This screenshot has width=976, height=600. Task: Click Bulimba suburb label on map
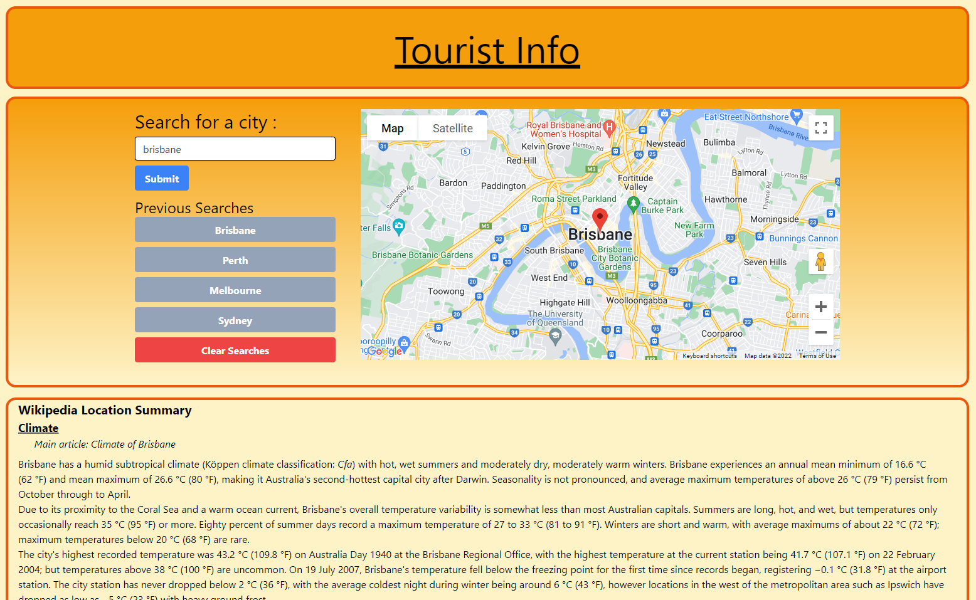click(x=719, y=142)
